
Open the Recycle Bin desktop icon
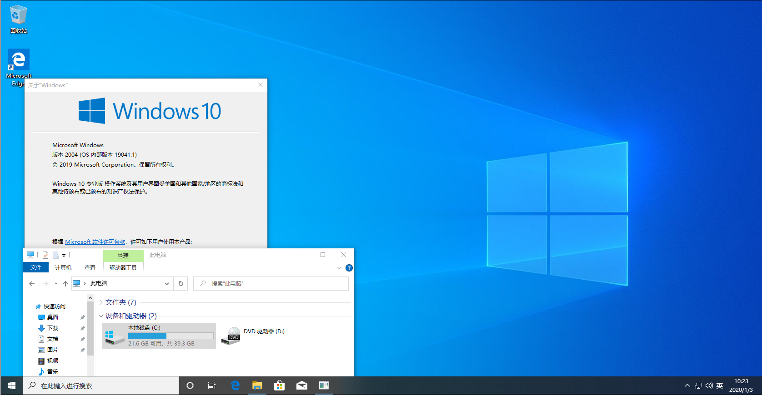(x=18, y=20)
